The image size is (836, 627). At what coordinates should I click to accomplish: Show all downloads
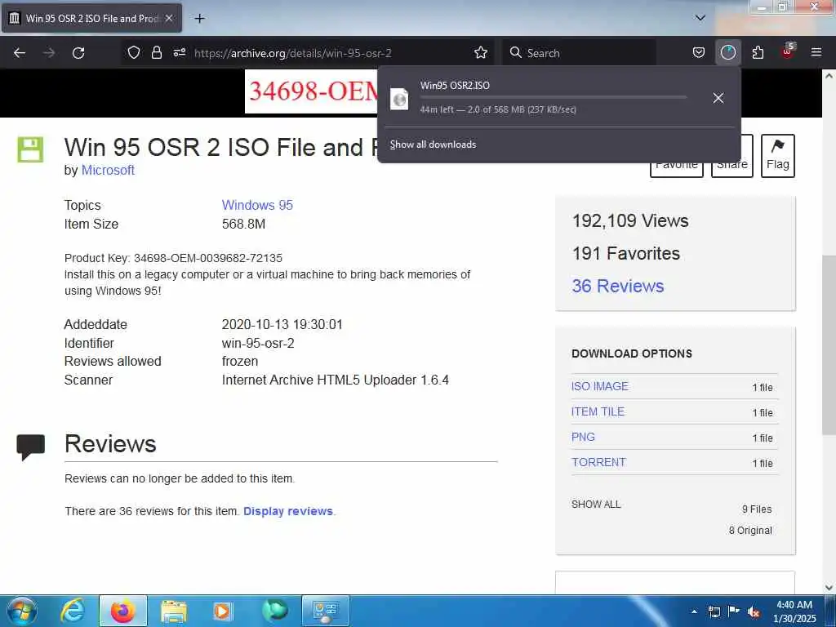coord(433,145)
